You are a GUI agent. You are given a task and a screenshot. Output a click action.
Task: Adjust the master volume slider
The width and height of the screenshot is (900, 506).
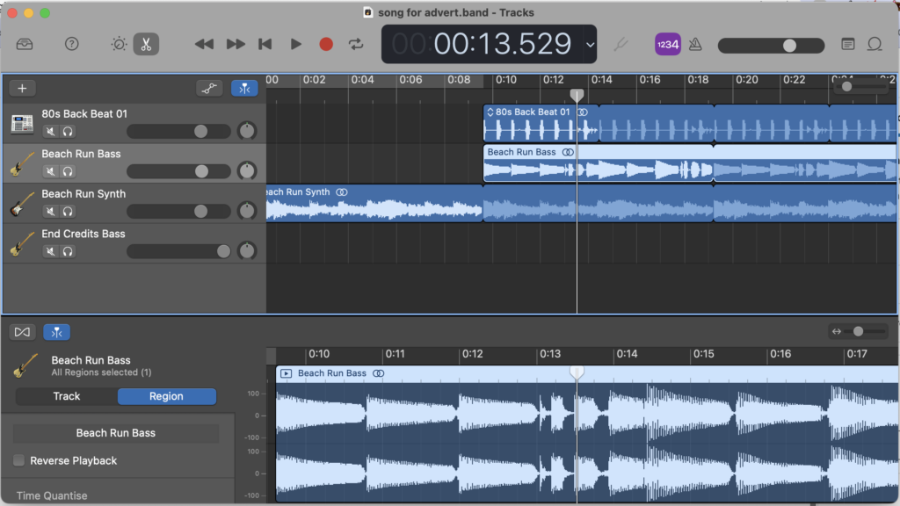point(771,46)
